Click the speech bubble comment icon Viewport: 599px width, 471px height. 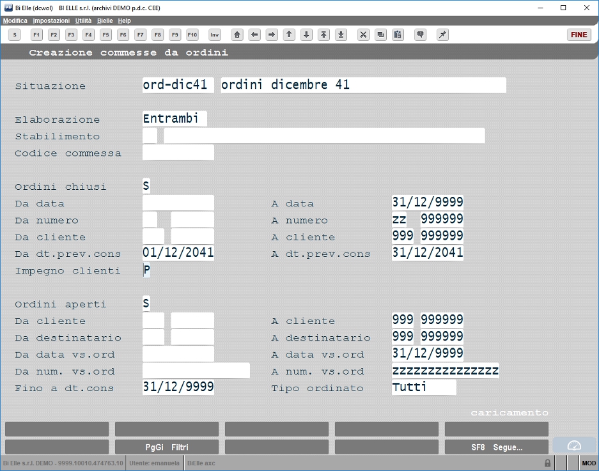coord(420,35)
